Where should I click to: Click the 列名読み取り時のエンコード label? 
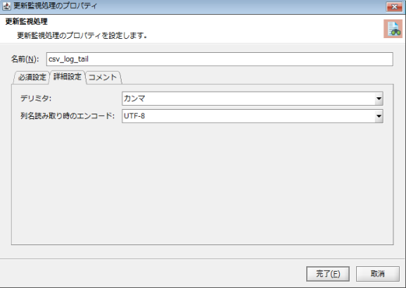coord(68,116)
